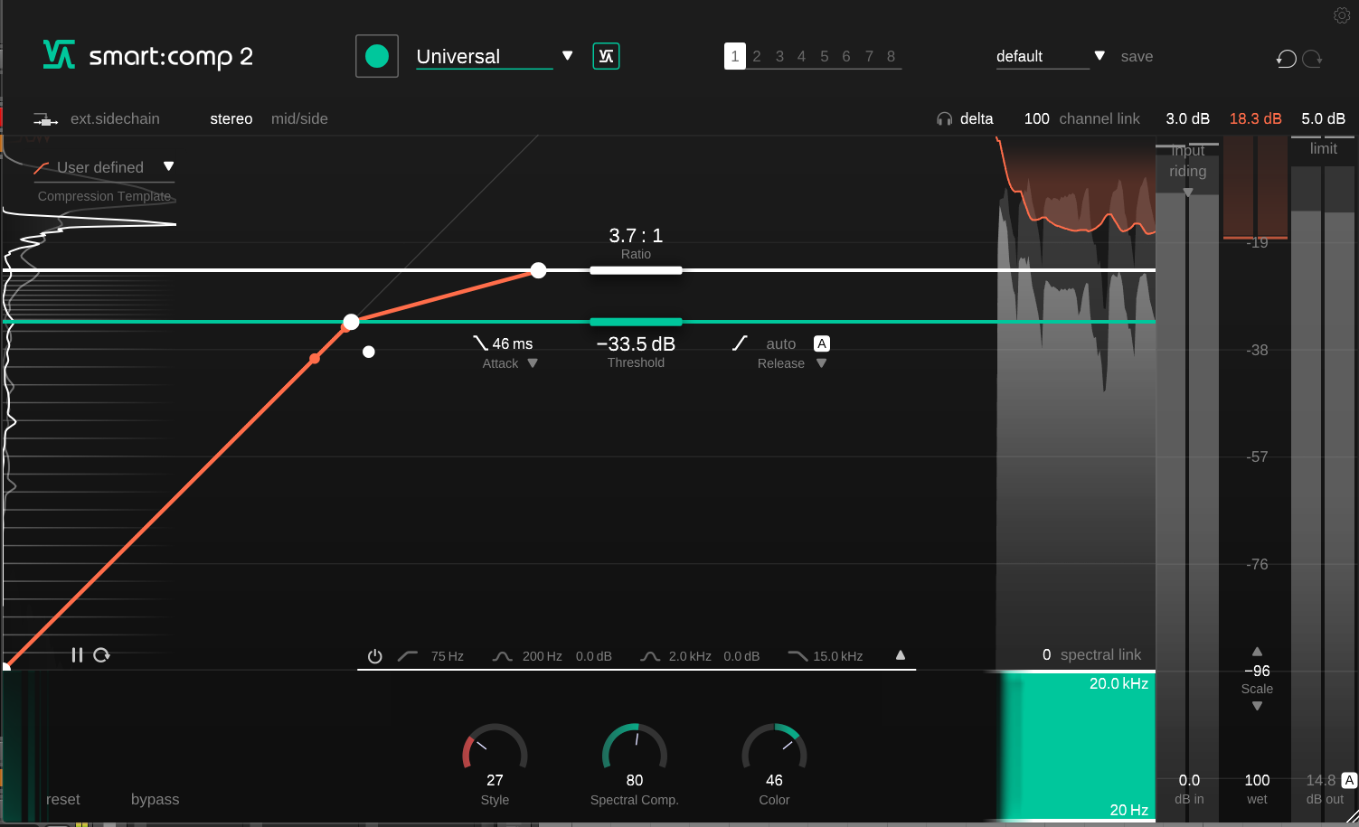Click the channel link value 100
This screenshot has width=1359, height=827.
pyautogui.click(x=1036, y=119)
